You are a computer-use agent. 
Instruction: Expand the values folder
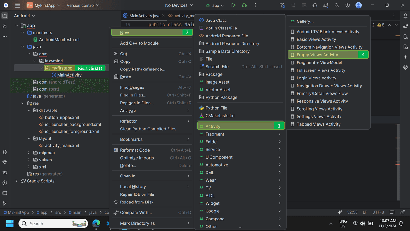pos(29,160)
